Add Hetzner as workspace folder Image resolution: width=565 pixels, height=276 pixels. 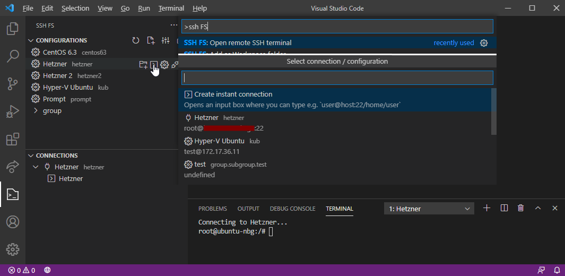pyautogui.click(x=143, y=65)
